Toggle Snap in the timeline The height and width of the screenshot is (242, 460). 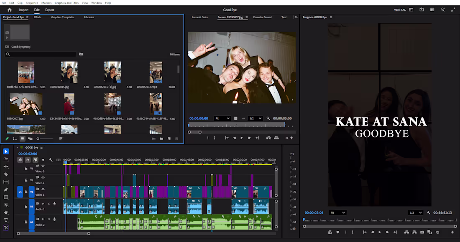[x=28, y=160]
